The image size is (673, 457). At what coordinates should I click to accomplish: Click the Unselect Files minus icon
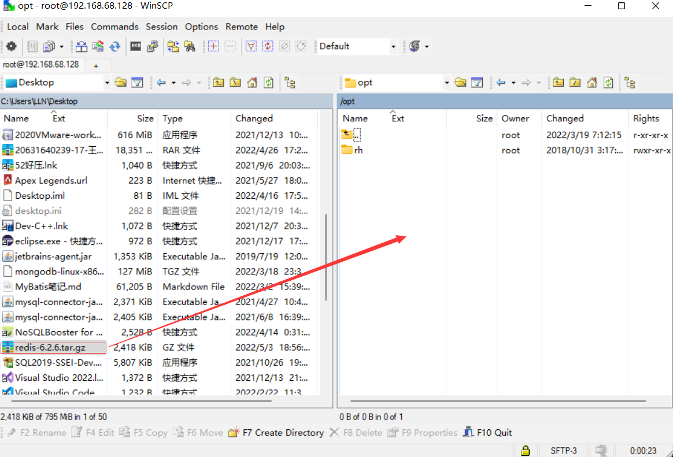[230, 46]
